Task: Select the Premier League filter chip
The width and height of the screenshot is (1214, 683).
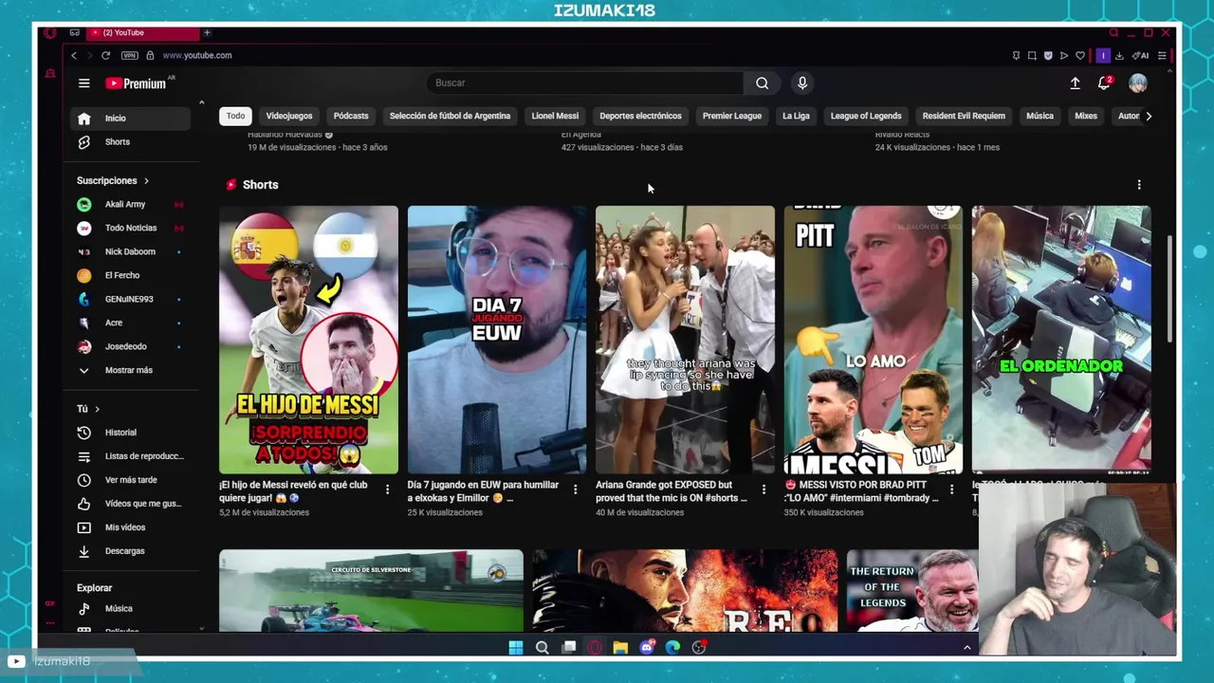Action: pos(732,116)
